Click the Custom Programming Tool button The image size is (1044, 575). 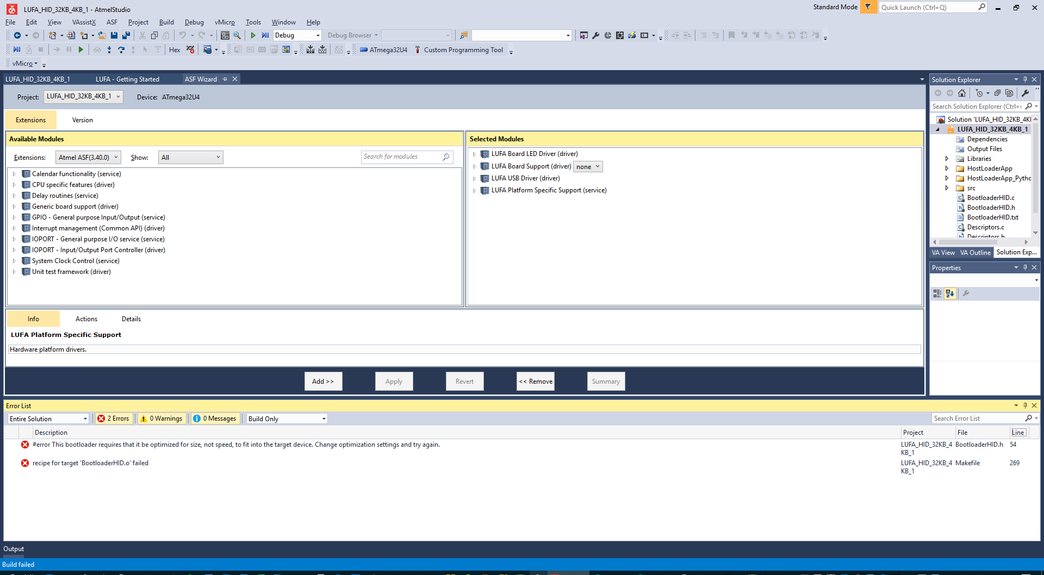pos(459,50)
